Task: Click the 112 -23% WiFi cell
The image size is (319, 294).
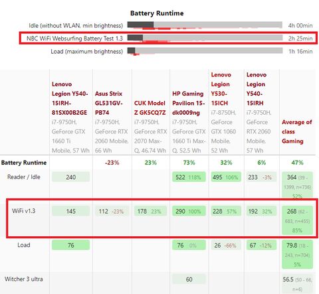Action: point(112,211)
